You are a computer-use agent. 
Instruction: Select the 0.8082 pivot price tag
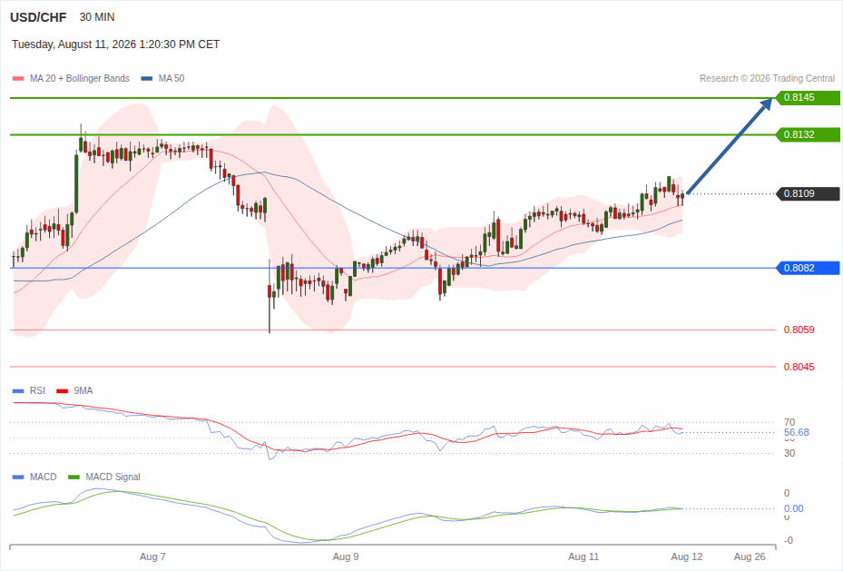pyautogui.click(x=808, y=268)
